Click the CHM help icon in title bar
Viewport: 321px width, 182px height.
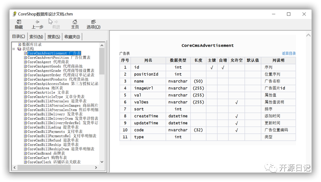[x=14, y=14]
